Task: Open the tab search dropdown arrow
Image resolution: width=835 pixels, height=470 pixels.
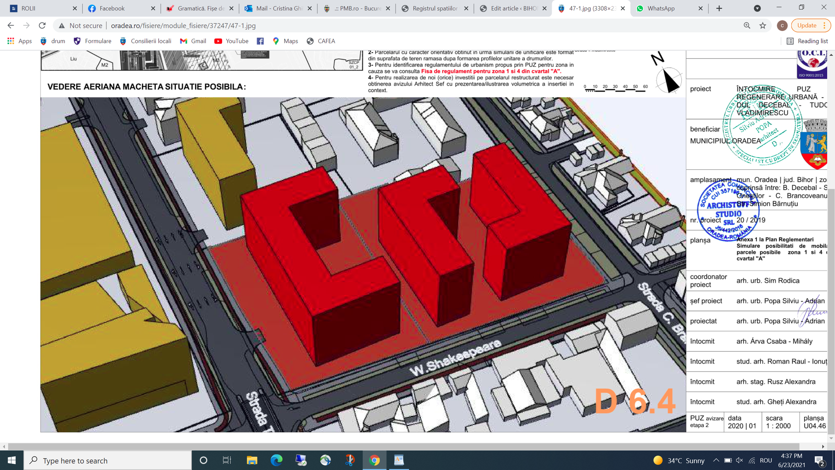Action: (757, 8)
